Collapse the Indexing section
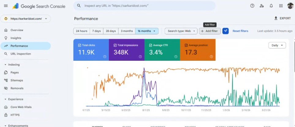The image size is (295, 127). [x=6, y=65]
